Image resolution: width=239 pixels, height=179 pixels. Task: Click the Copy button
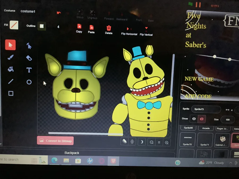[x=79, y=28]
